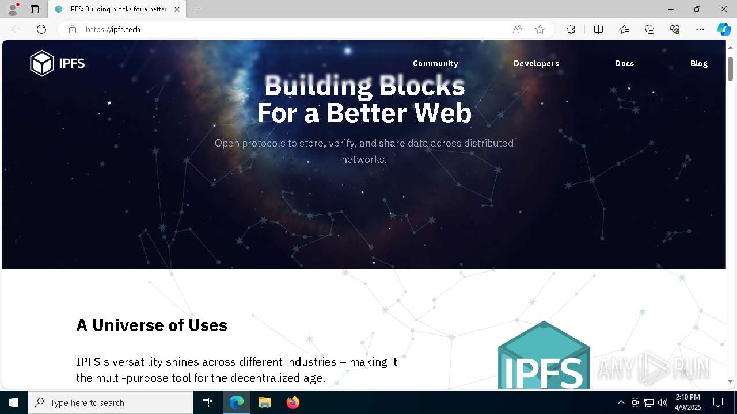Click the scrollbar down arrow
Image resolution: width=737 pixels, height=414 pixels.
[730, 381]
